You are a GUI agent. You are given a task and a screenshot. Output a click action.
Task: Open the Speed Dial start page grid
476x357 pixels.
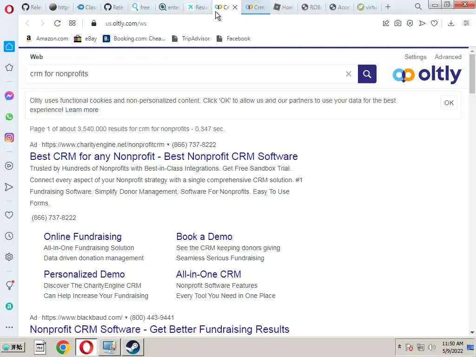pyautogui.click(x=72, y=23)
